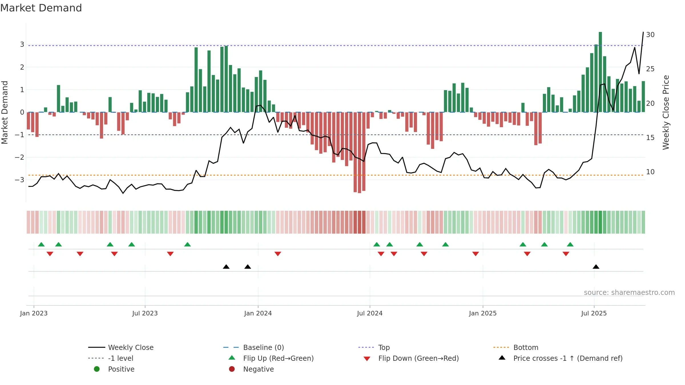The image size is (685, 385).
Task: Click the red flip-down marker nearest Jan 2024
Action: point(278,254)
